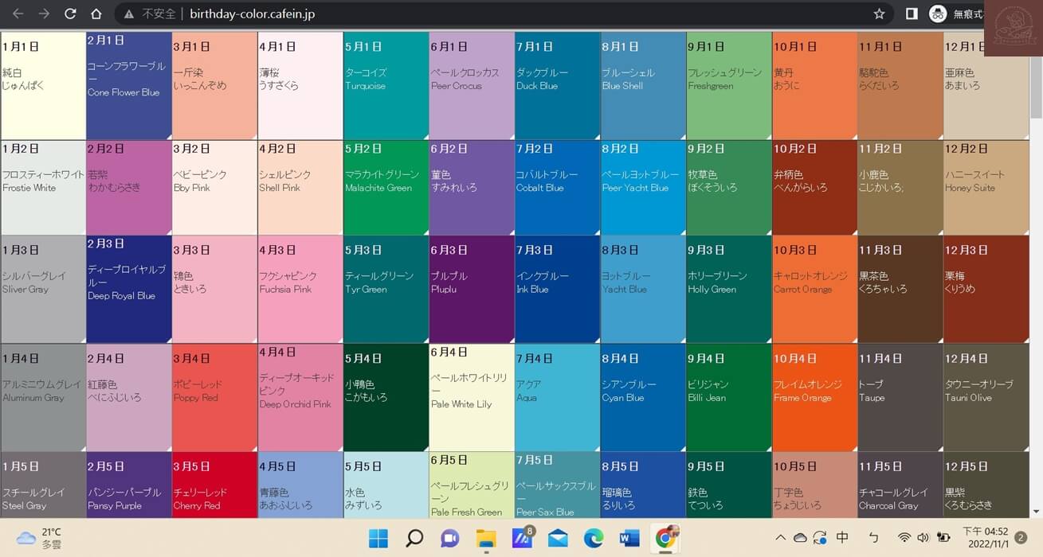Expand the system tray hidden icons chevron
Screen dimensions: 1043x557
click(x=780, y=538)
